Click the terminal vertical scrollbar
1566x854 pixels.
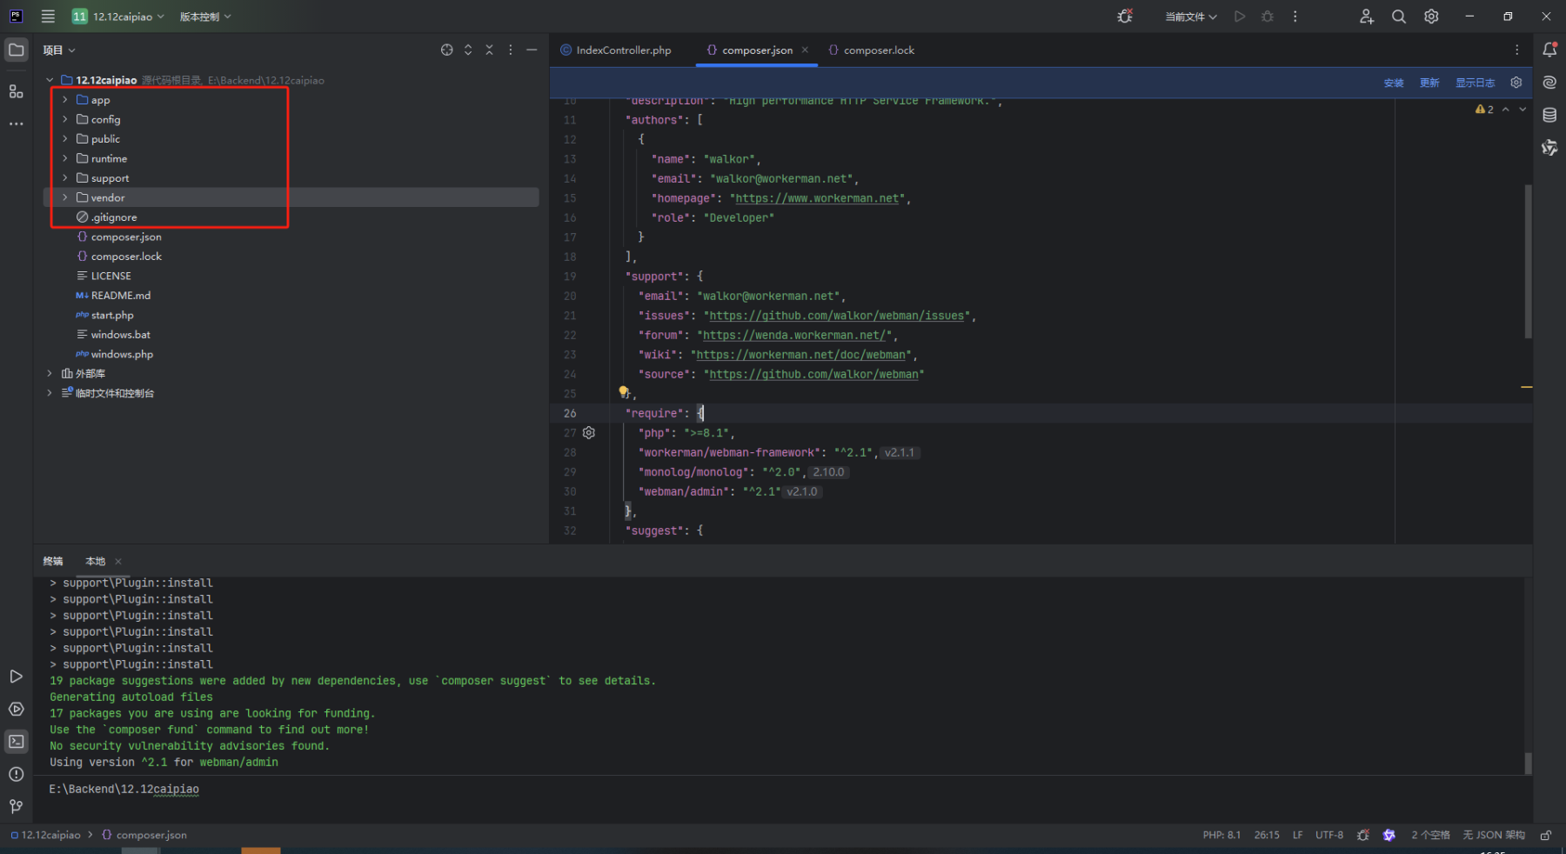click(x=1528, y=763)
